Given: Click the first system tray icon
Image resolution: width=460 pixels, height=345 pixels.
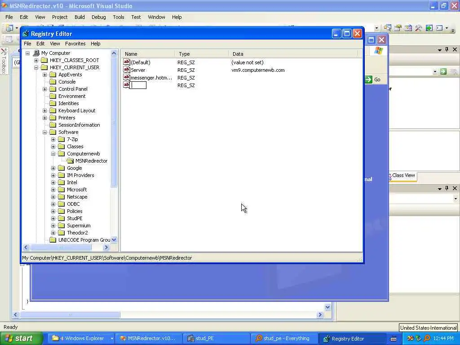Looking at the screenshot, I should click(x=411, y=338).
